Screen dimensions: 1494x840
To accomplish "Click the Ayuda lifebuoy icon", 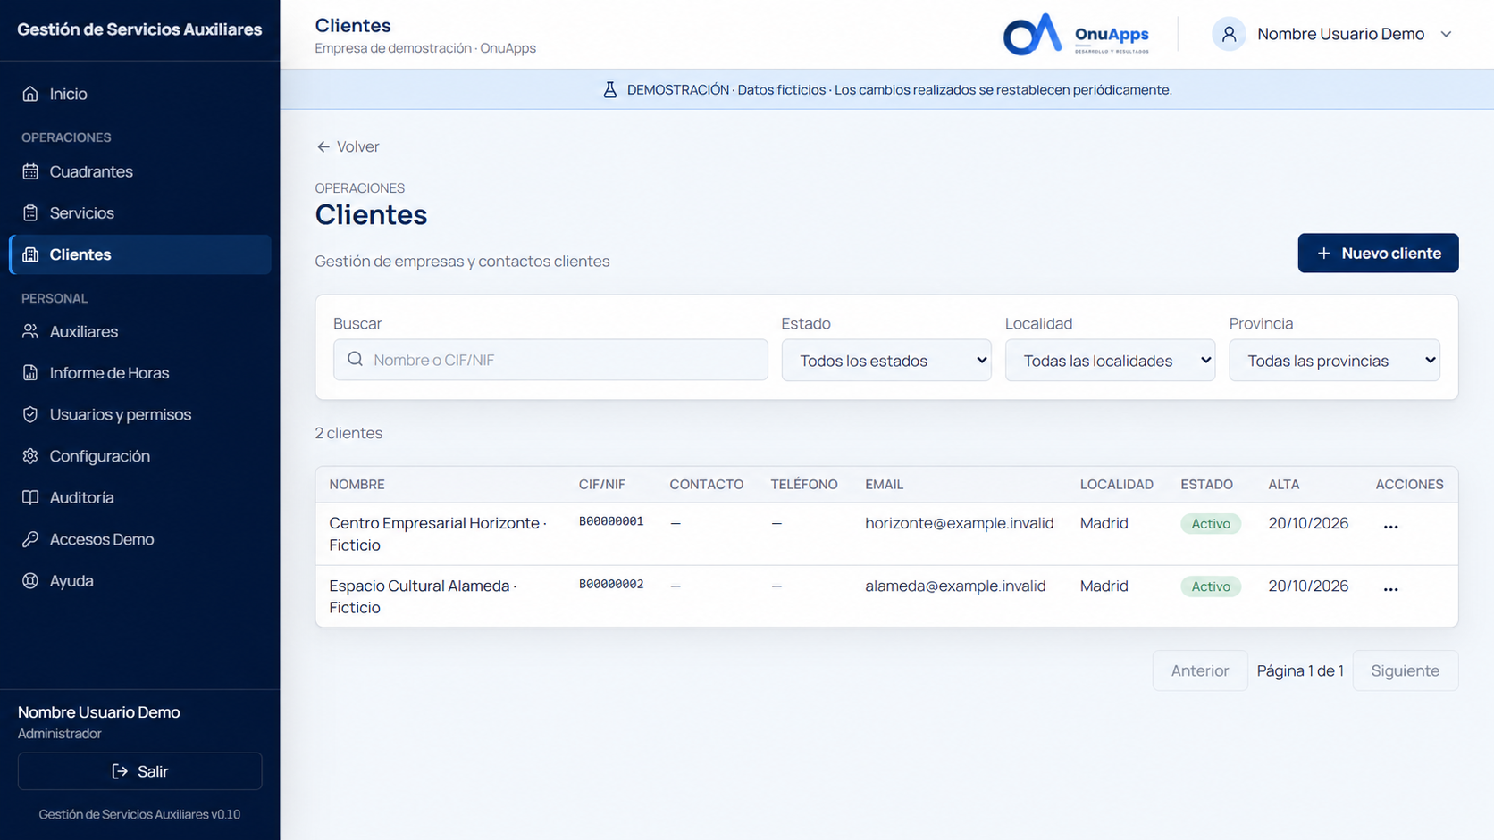I will click(30, 580).
